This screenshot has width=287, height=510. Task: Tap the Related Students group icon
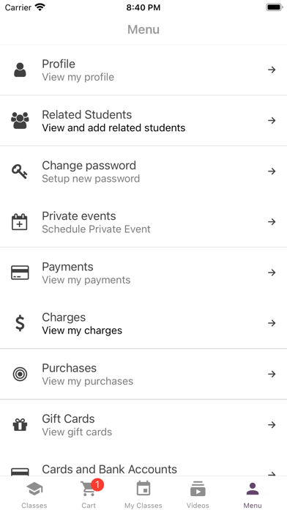tap(20, 121)
